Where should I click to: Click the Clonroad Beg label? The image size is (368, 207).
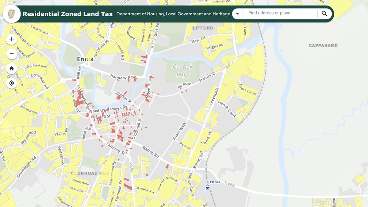89,173
